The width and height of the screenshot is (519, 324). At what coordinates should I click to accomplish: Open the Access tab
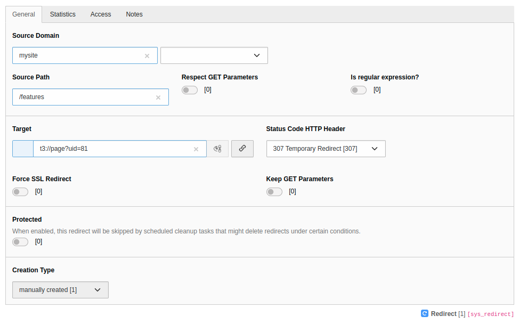tap(101, 14)
